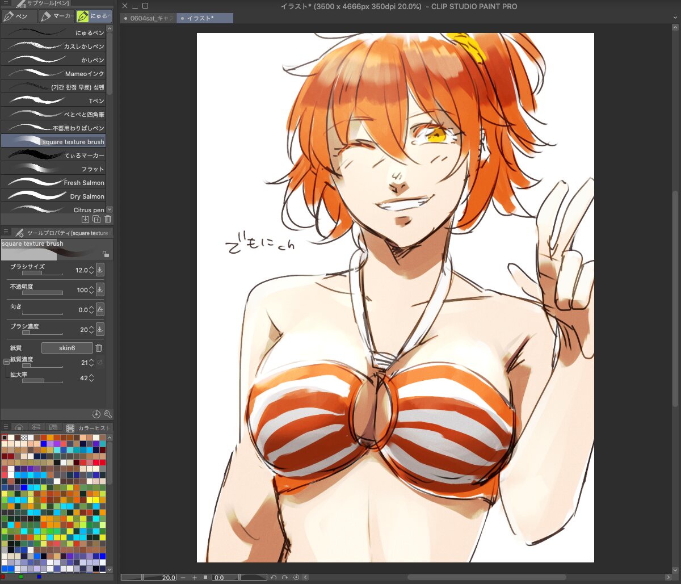Zoom out canvas with minus button
Image resolution: width=681 pixels, height=584 pixels.
point(183,577)
